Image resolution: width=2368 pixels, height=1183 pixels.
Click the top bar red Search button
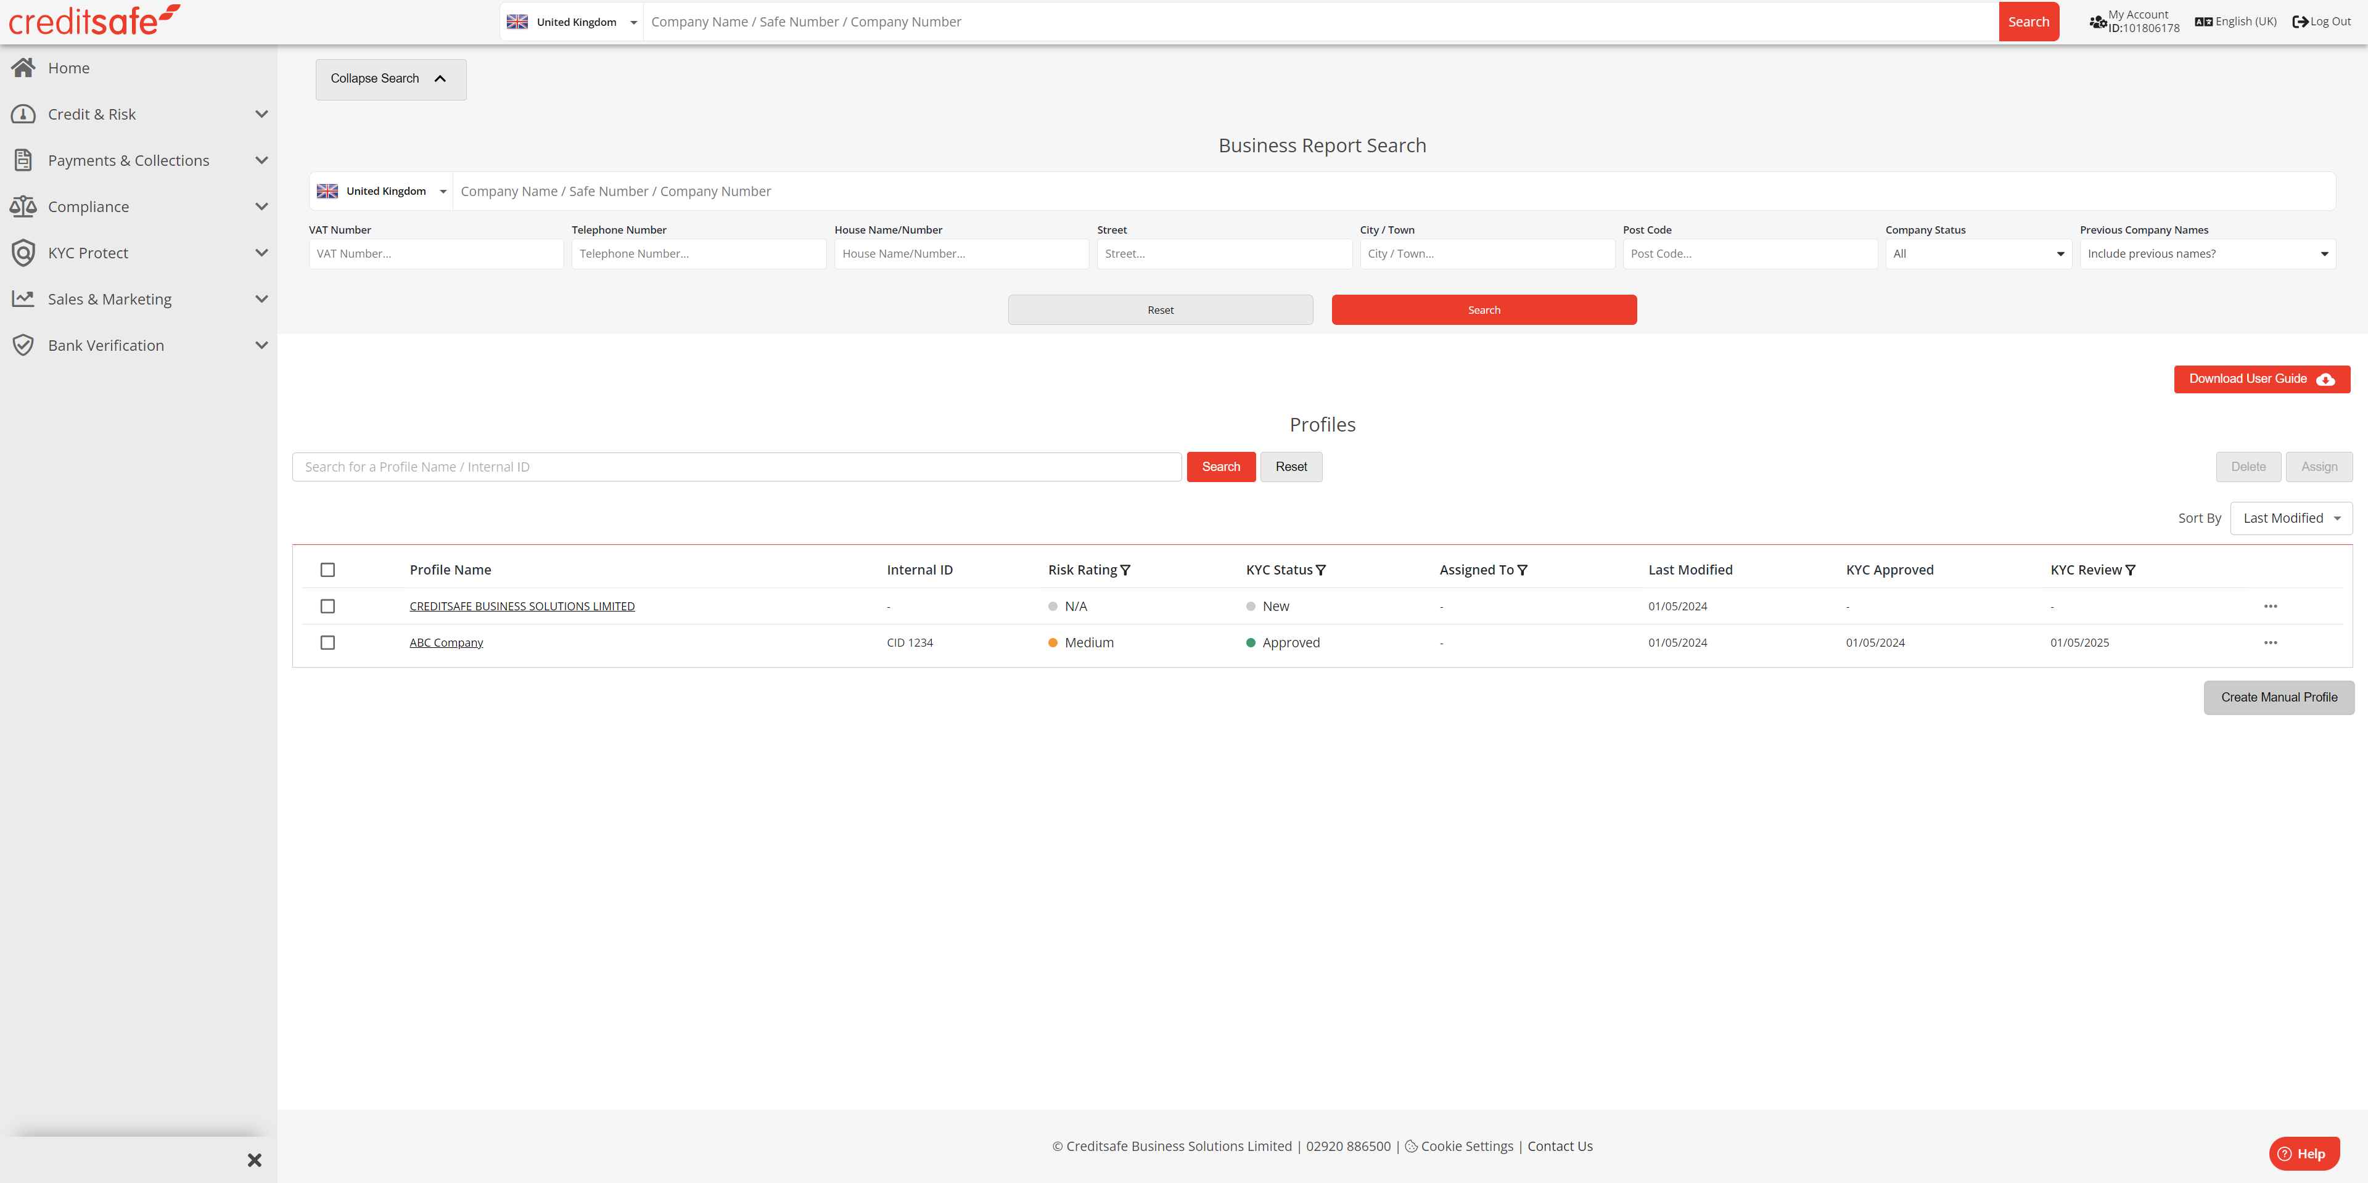[x=2028, y=21]
